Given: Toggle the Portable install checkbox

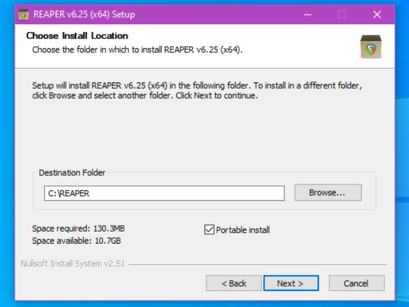Looking at the screenshot, I should point(209,230).
